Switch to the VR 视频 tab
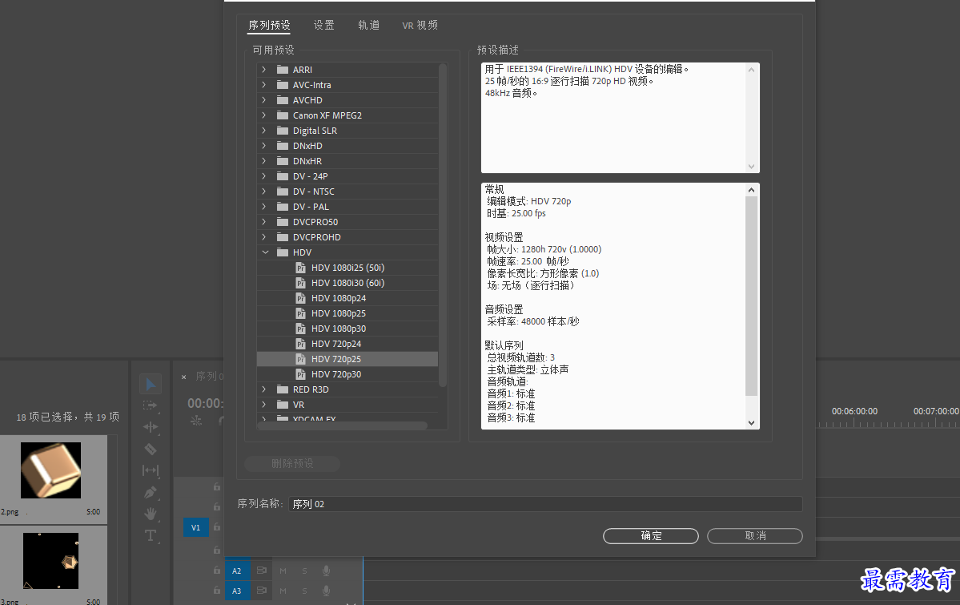This screenshot has height=605, width=960. (x=420, y=25)
